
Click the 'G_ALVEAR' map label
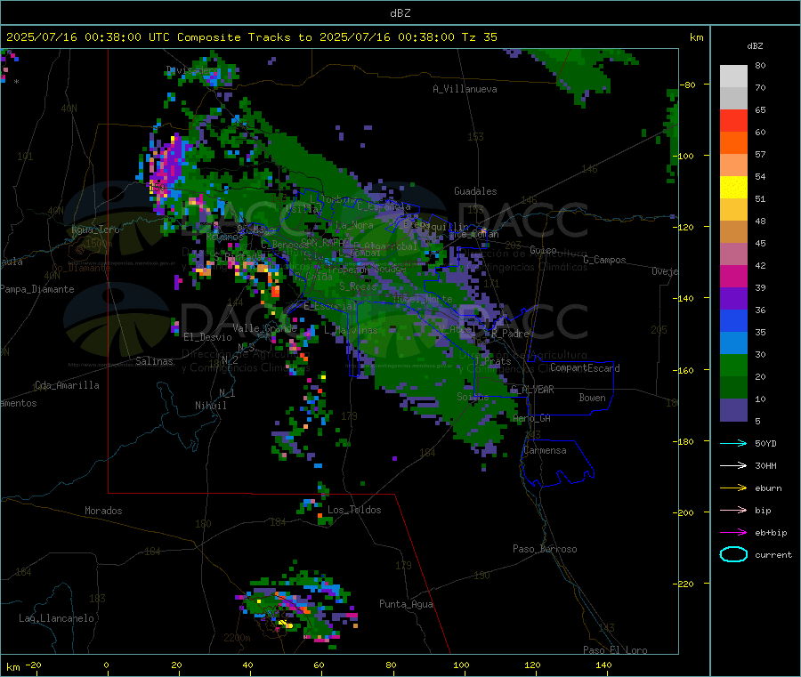point(532,390)
